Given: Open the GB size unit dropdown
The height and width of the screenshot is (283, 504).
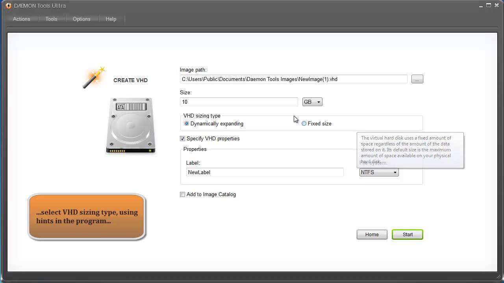Looking at the screenshot, I should click(x=312, y=102).
